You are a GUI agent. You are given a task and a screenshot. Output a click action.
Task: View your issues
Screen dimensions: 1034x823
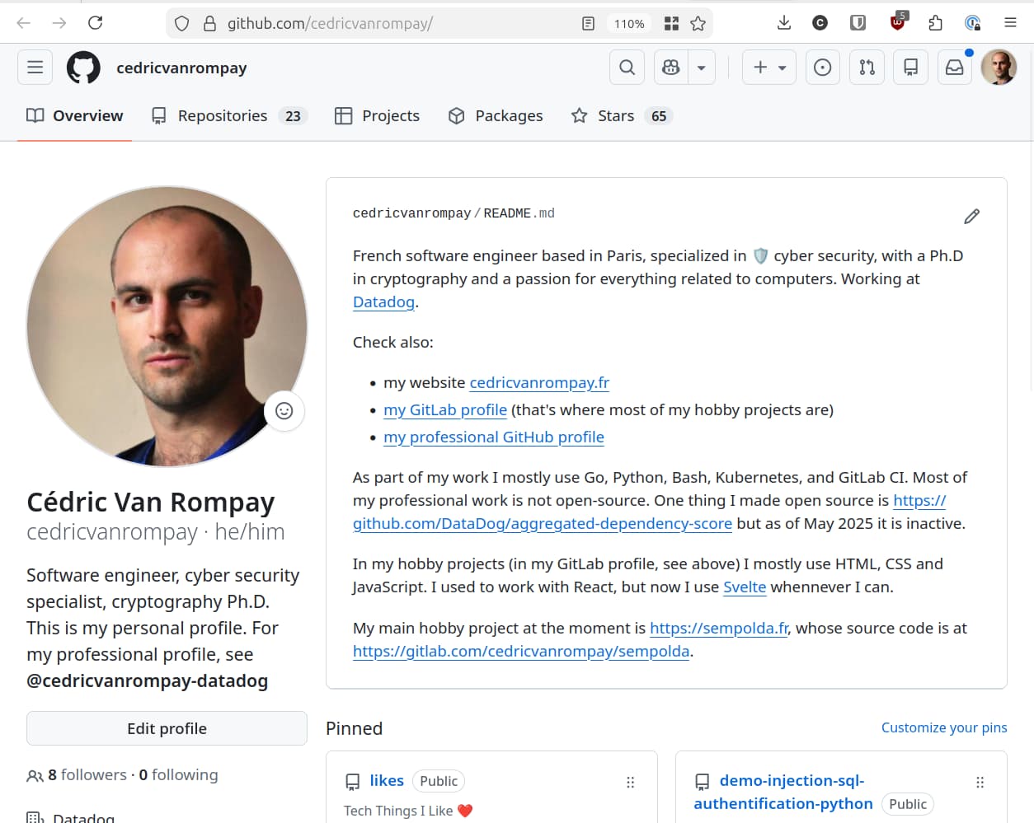pyautogui.click(x=822, y=67)
